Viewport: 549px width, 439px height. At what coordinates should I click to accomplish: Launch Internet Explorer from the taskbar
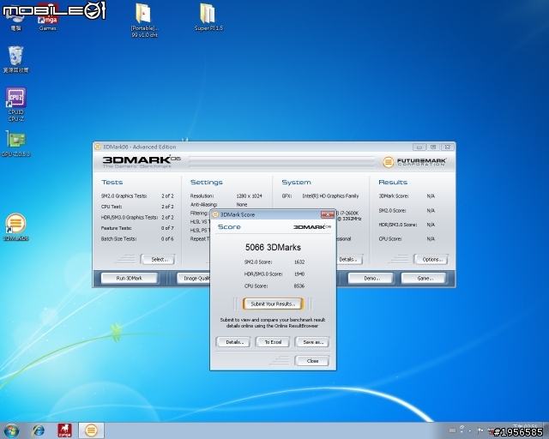click(x=38, y=430)
